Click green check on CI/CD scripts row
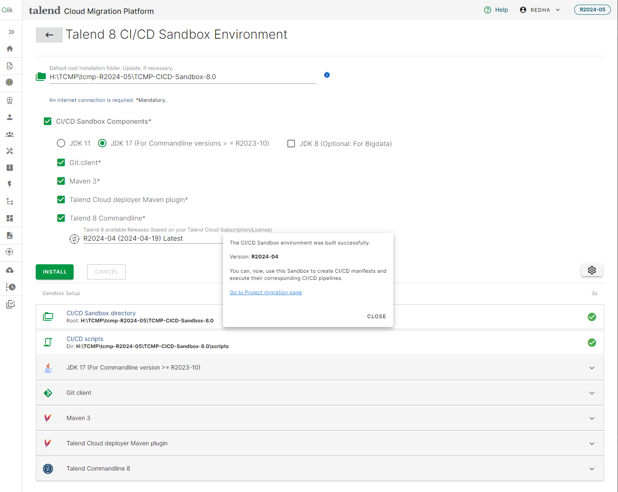Screen dimensions: 618x492 [592, 343]
